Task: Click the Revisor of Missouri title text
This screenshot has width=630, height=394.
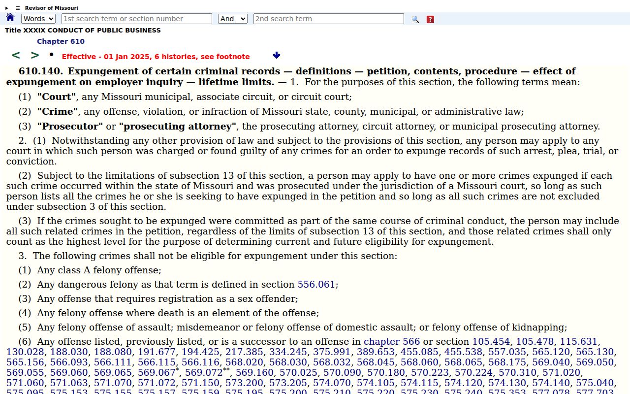Action: pyautogui.click(x=51, y=8)
